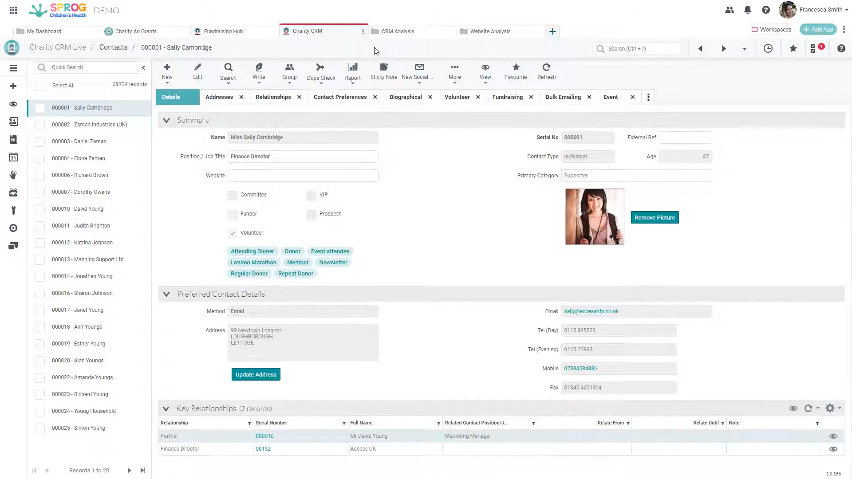Open the Sticky Note tool

383,71
